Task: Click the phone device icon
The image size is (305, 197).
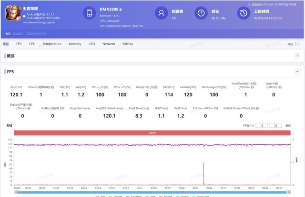Action: point(90,13)
